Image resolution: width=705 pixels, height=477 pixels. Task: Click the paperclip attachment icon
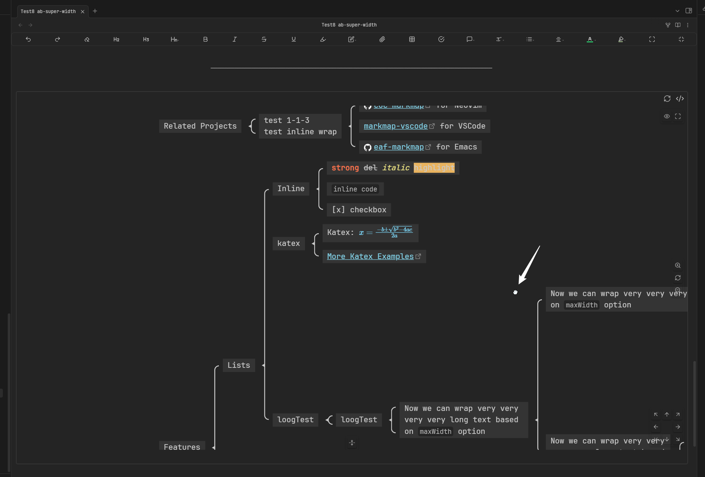point(382,39)
